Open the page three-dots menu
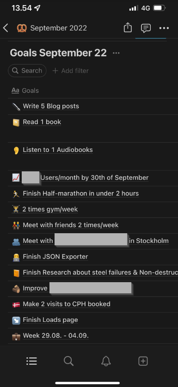178x387 pixels. [164, 28]
